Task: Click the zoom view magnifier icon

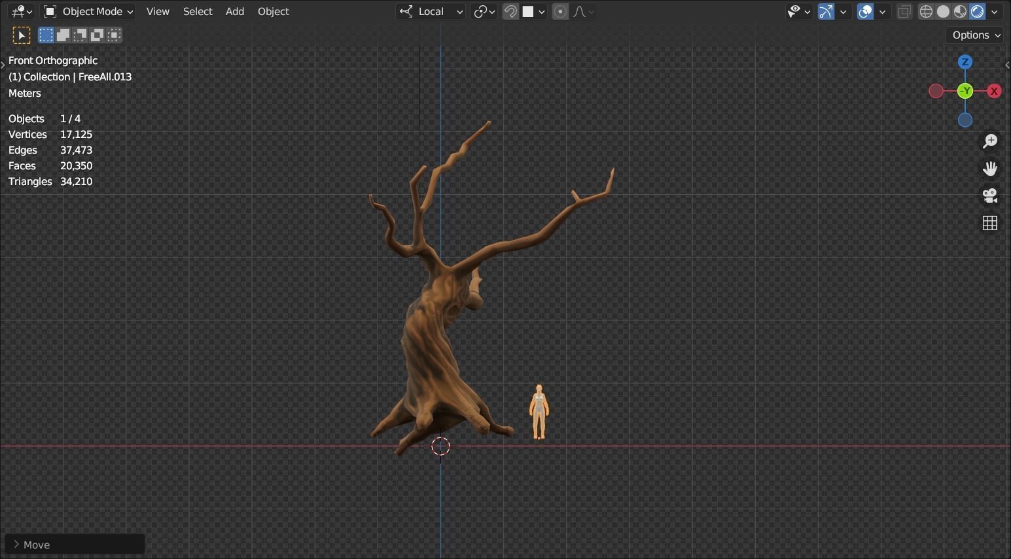Action: (990, 141)
